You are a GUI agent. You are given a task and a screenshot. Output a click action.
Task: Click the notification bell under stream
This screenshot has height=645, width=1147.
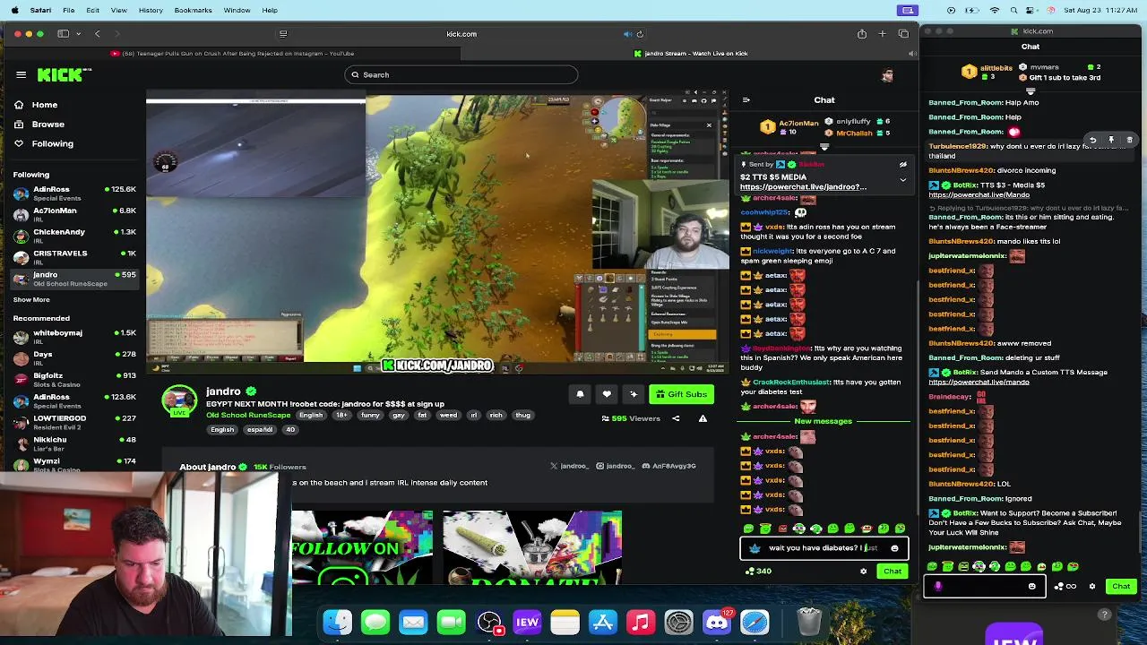coord(580,394)
